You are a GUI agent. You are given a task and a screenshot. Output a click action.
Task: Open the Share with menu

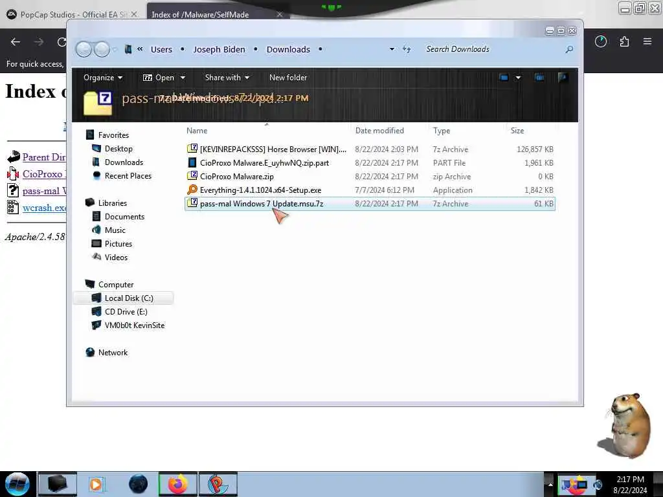pos(227,78)
